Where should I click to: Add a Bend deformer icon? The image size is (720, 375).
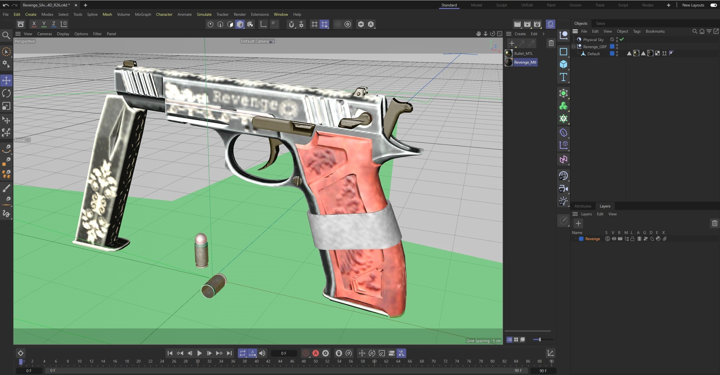pos(563,133)
